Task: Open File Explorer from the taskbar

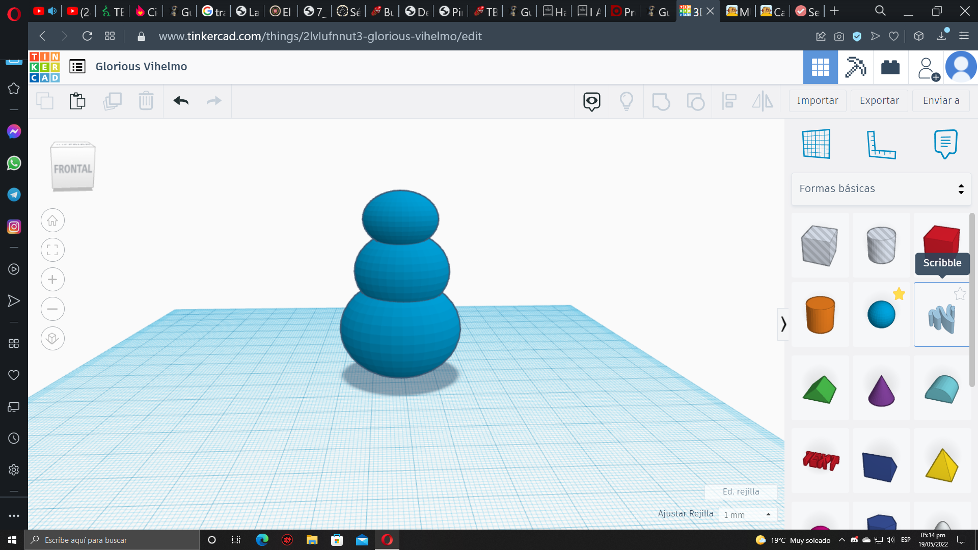Action: [x=312, y=540]
